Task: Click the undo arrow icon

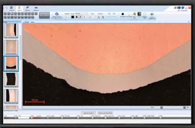Action: (x=109, y=14)
